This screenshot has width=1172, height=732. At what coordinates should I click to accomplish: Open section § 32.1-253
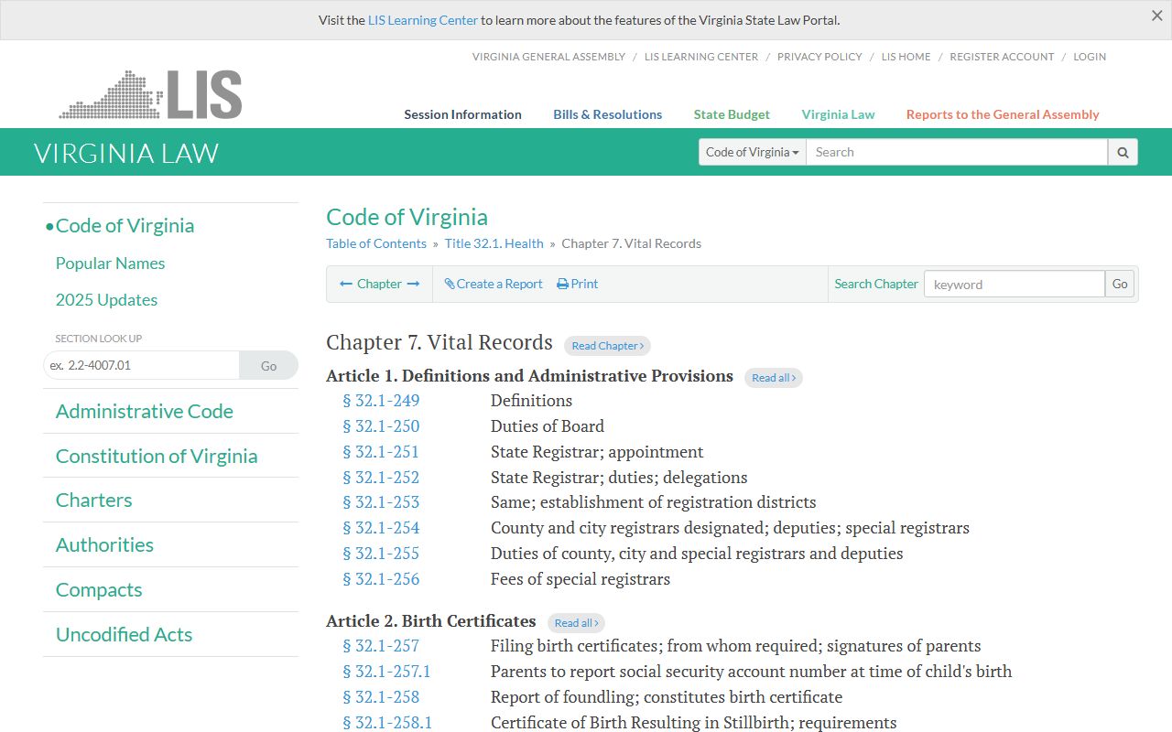[x=381, y=502]
